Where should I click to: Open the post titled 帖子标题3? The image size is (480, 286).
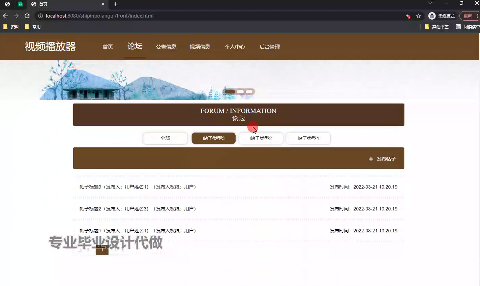pos(238,187)
